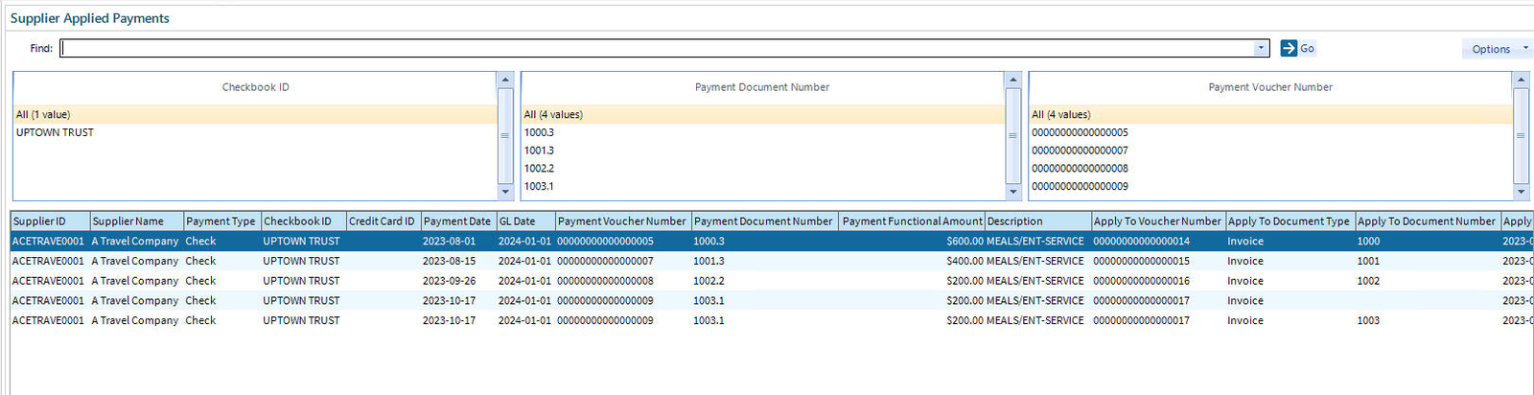
Task: Sort by Credit Card ID column header
Action: tap(383, 221)
